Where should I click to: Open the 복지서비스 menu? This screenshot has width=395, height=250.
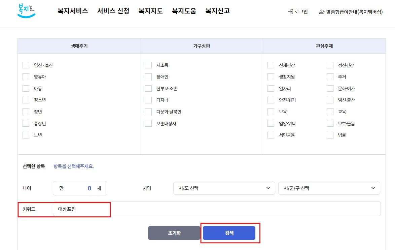click(72, 11)
